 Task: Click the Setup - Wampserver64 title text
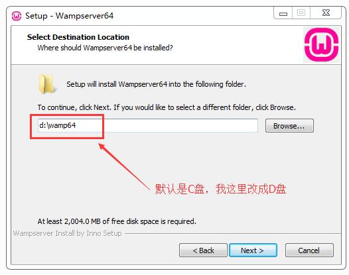[x=69, y=16]
